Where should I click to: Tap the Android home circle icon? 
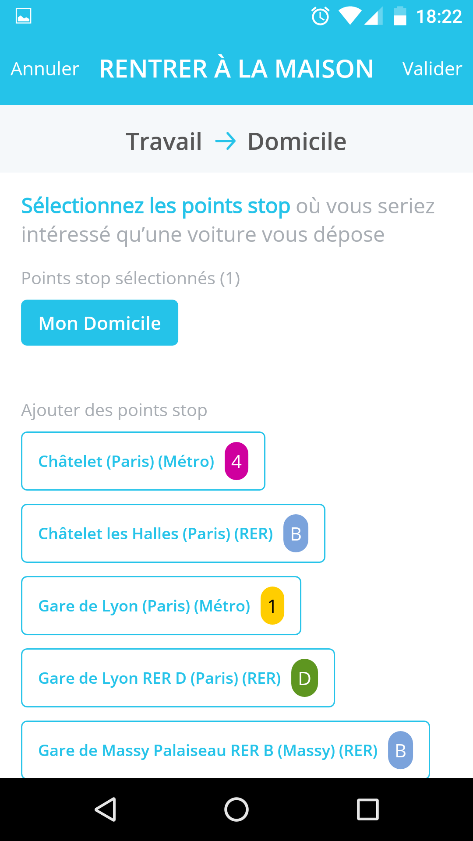pos(236,809)
